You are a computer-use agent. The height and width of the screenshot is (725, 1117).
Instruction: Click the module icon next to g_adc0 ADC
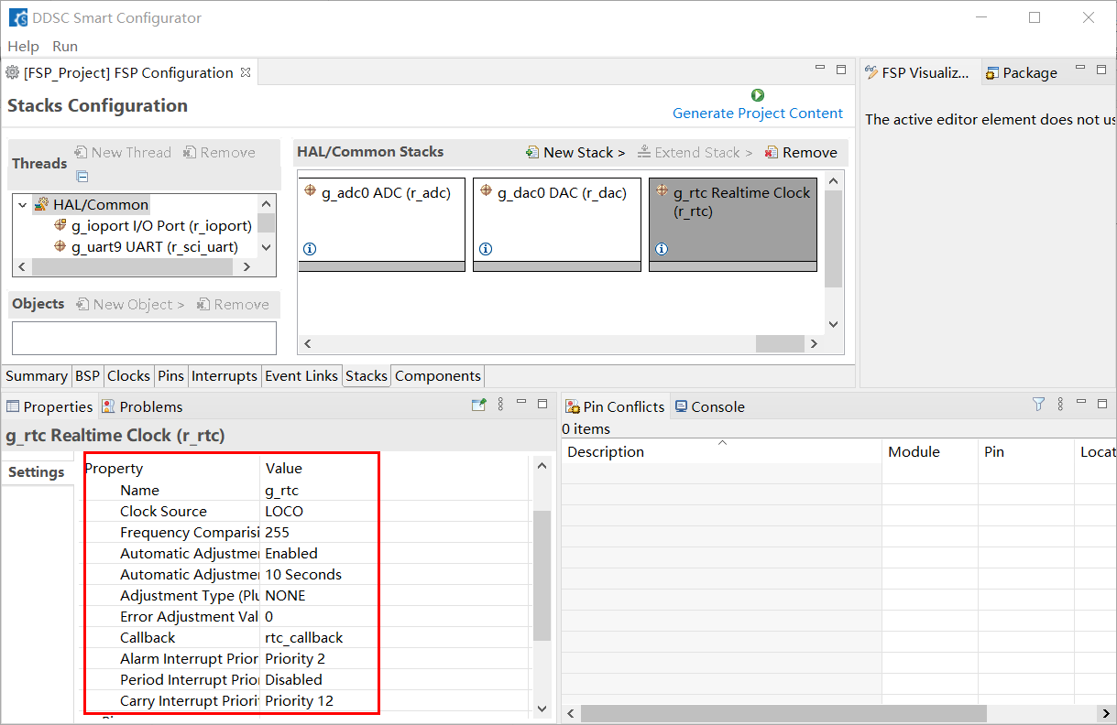click(310, 191)
